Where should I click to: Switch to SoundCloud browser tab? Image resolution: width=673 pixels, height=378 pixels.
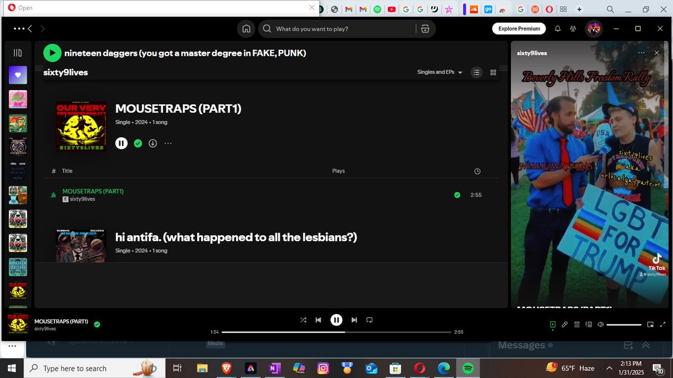[x=474, y=9]
